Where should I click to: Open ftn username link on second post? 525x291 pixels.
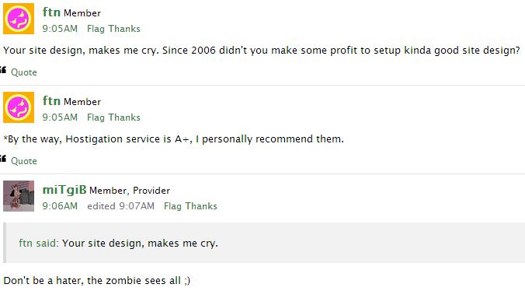(51, 101)
